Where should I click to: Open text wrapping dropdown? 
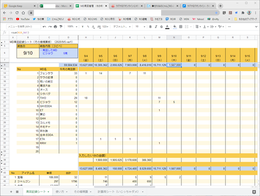213,27
